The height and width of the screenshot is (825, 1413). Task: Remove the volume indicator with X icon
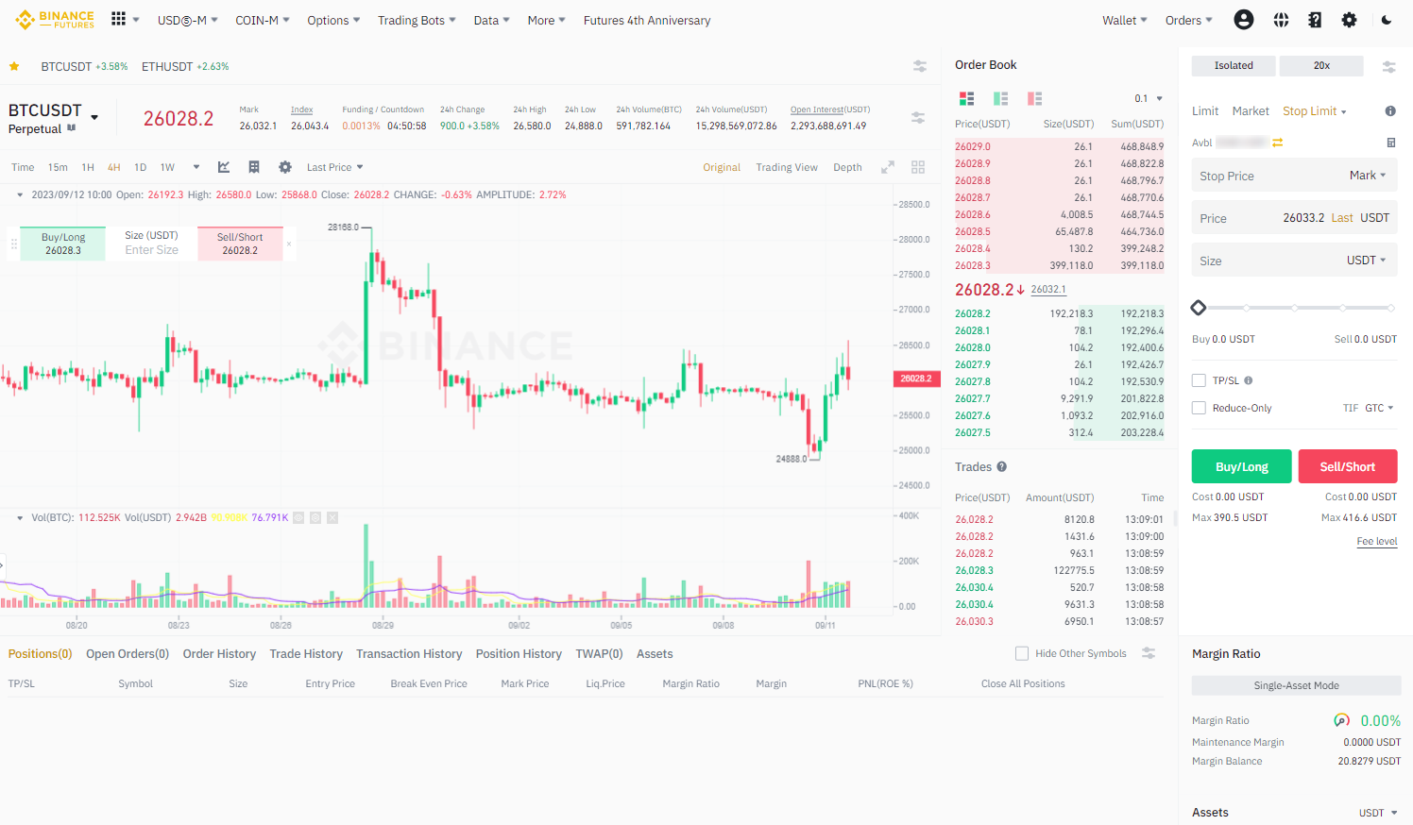(332, 517)
